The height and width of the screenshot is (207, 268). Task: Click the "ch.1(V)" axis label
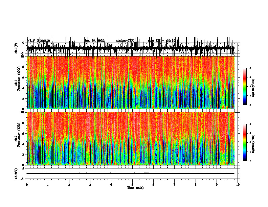(x=16, y=48)
